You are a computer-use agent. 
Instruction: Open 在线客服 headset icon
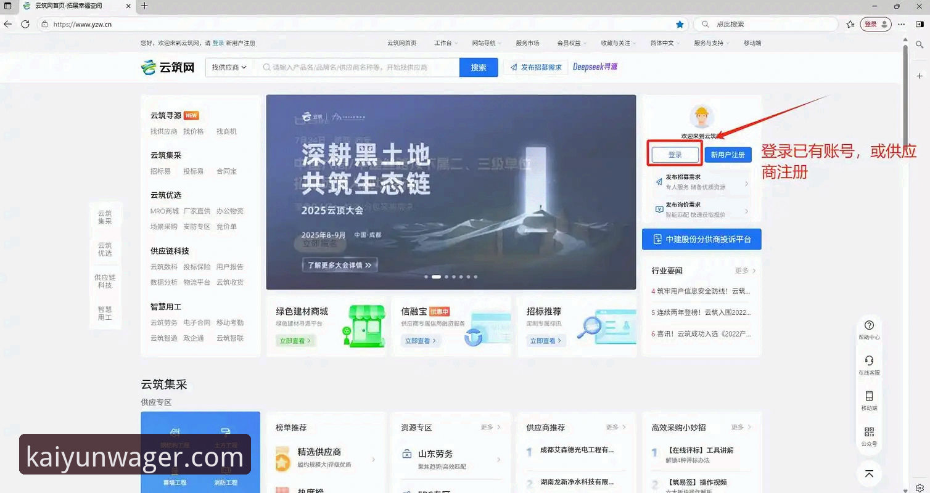click(869, 361)
